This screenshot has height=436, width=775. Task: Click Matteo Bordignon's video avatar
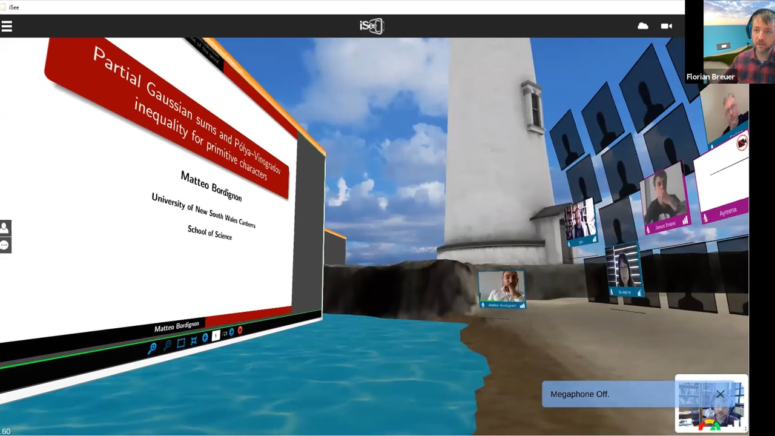tap(501, 288)
